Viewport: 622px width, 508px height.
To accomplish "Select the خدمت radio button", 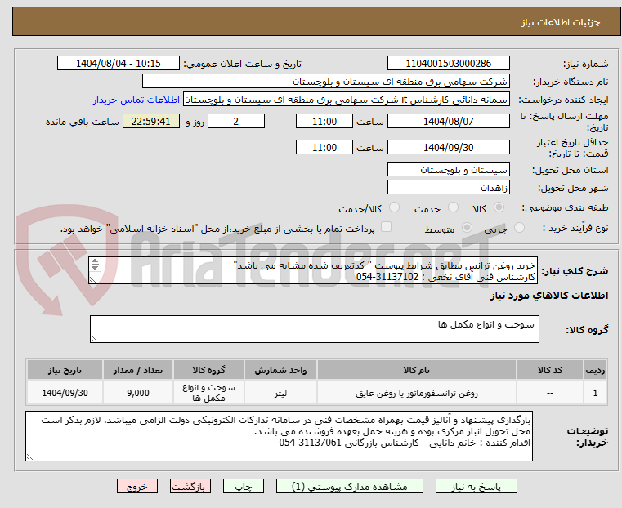I will [453, 207].
